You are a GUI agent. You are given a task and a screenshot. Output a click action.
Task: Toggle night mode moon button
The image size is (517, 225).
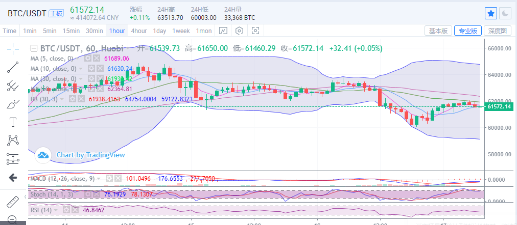(505, 13)
